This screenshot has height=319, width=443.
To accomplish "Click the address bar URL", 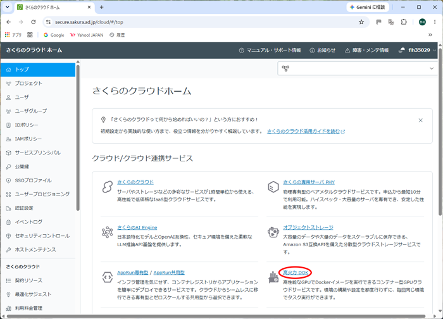I will click(x=89, y=22).
